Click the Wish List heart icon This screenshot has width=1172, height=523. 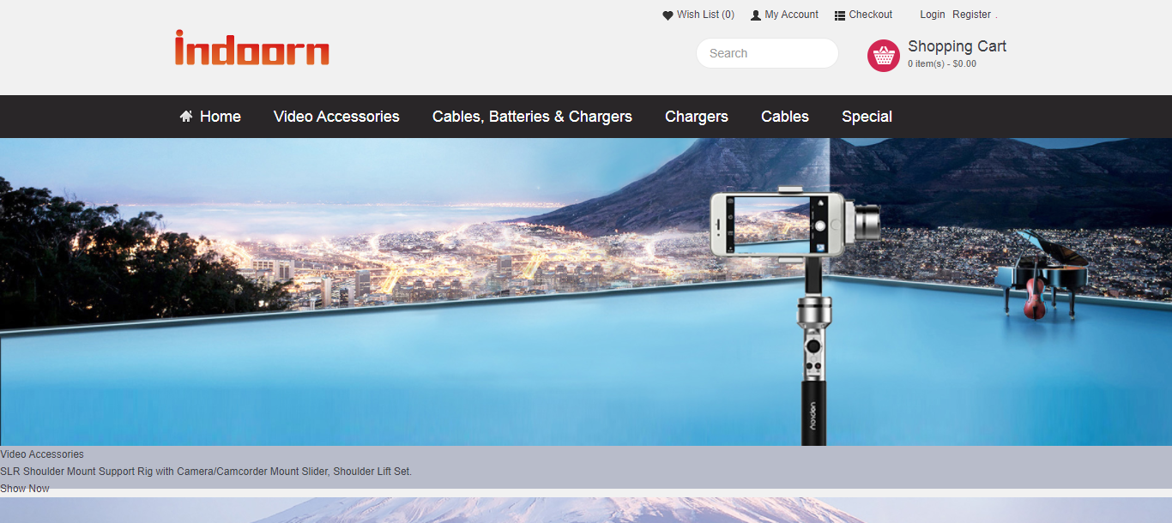tap(668, 15)
